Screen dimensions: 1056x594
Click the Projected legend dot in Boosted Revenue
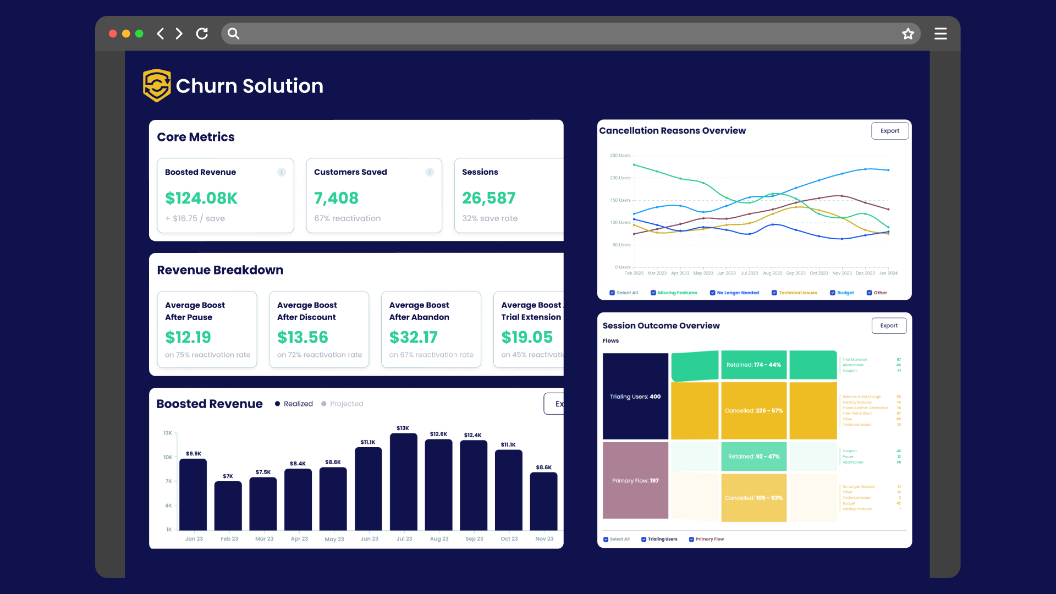pos(324,404)
